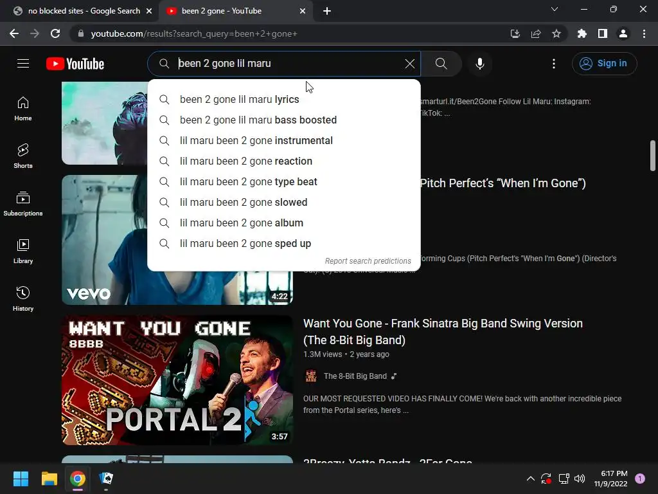Open Want You Gone Frank Sinatra video title
The image size is (658, 494).
pyautogui.click(x=443, y=331)
